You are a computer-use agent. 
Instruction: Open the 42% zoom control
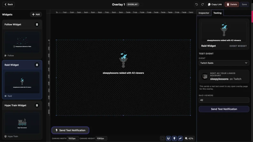click(189, 138)
